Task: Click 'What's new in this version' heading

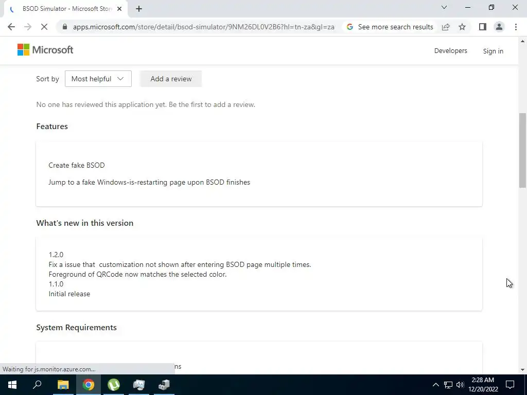Action: point(85,223)
